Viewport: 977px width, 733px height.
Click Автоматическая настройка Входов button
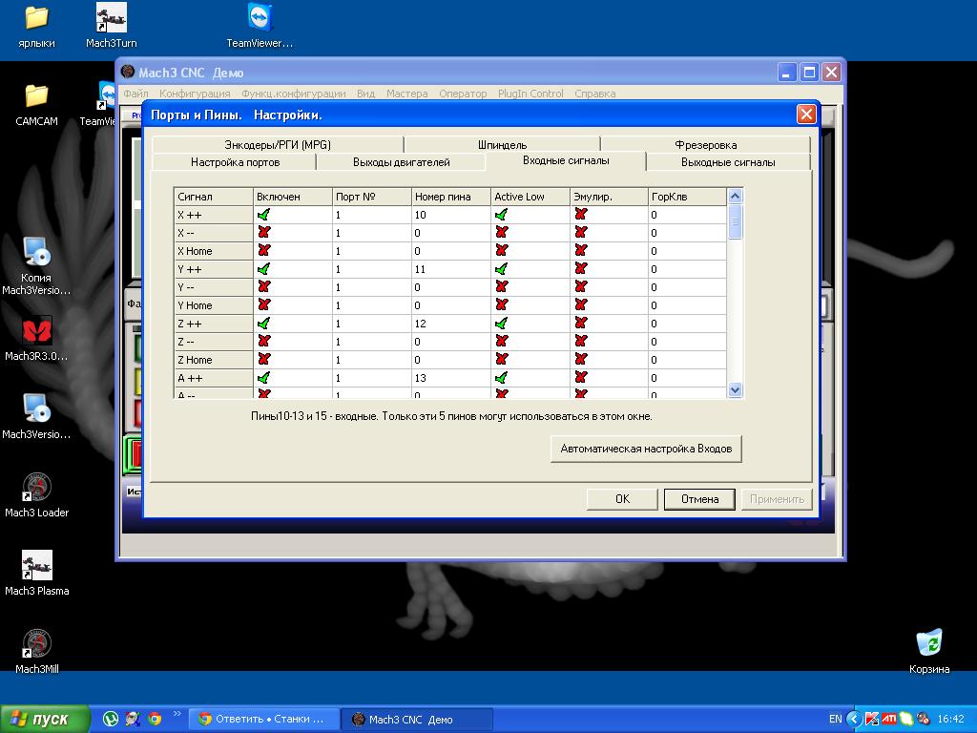pyautogui.click(x=646, y=449)
